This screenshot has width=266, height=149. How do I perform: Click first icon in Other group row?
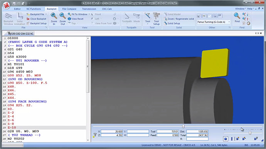click(199, 16)
